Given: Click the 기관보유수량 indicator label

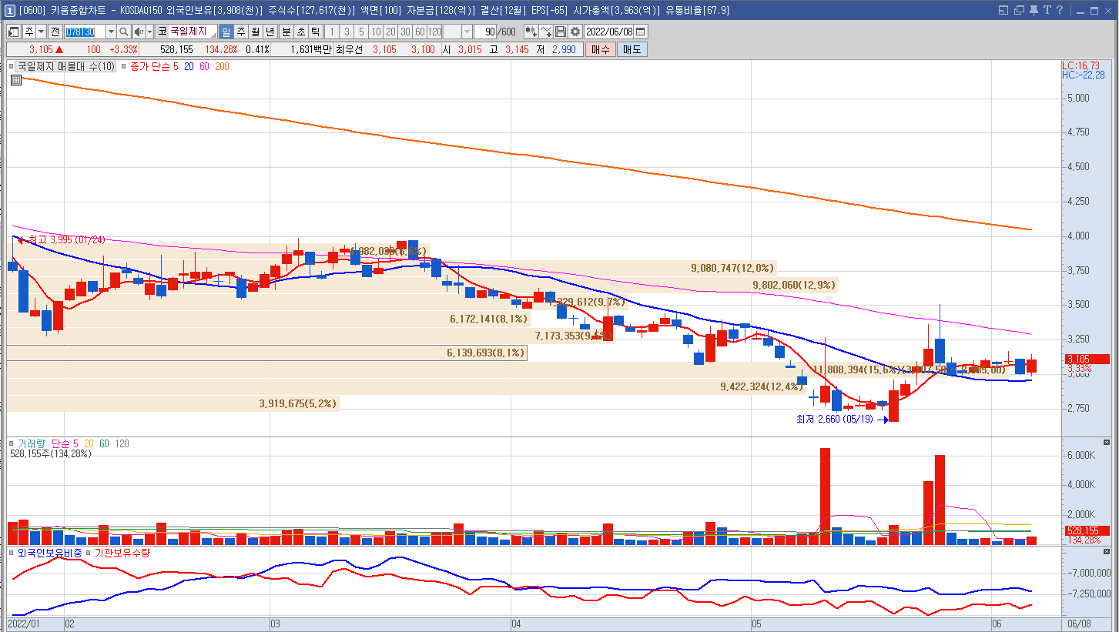Looking at the screenshot, I should click(x=122, y=553).
